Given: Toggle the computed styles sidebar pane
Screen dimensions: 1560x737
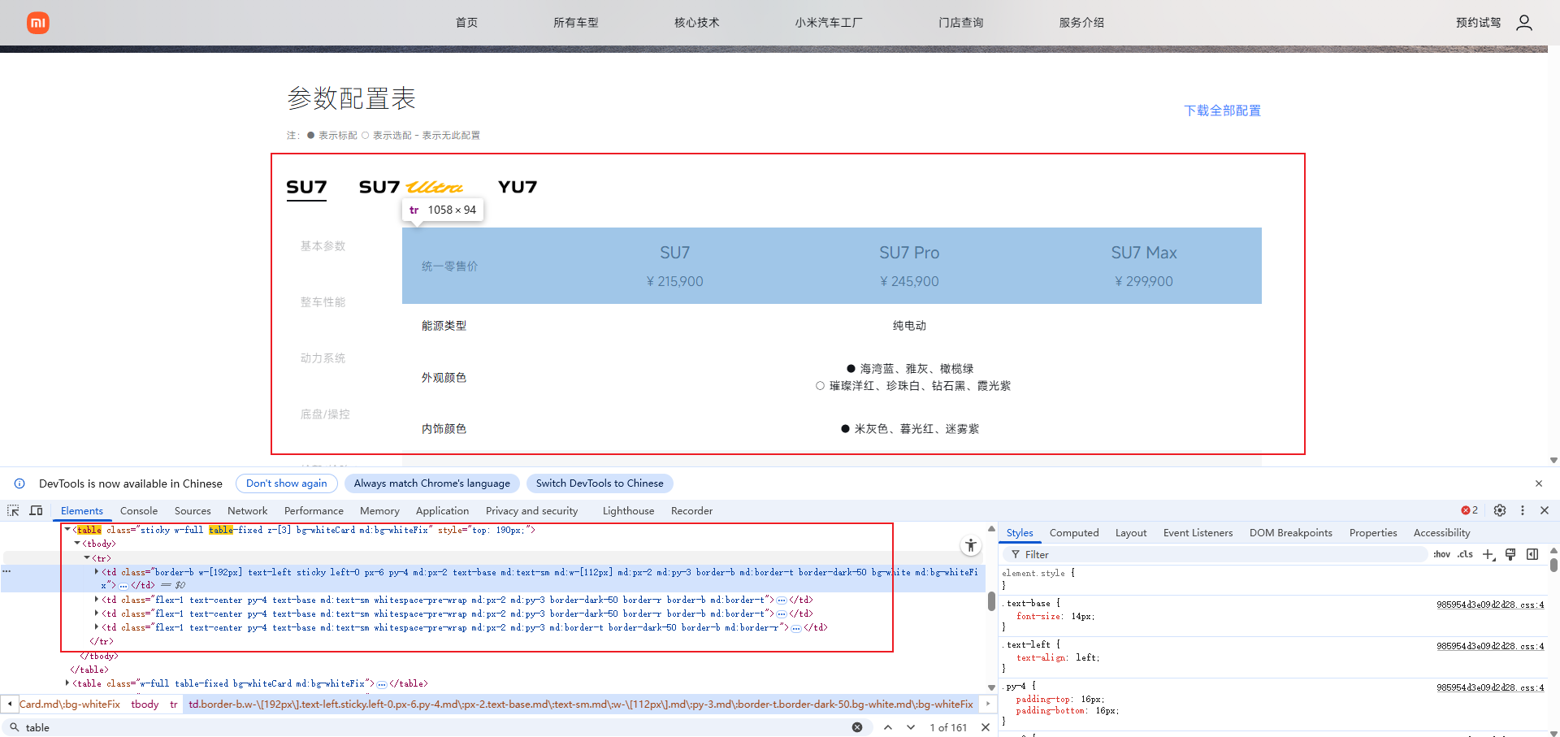Looking at the screenshot, I should [x=1532, y=554].
